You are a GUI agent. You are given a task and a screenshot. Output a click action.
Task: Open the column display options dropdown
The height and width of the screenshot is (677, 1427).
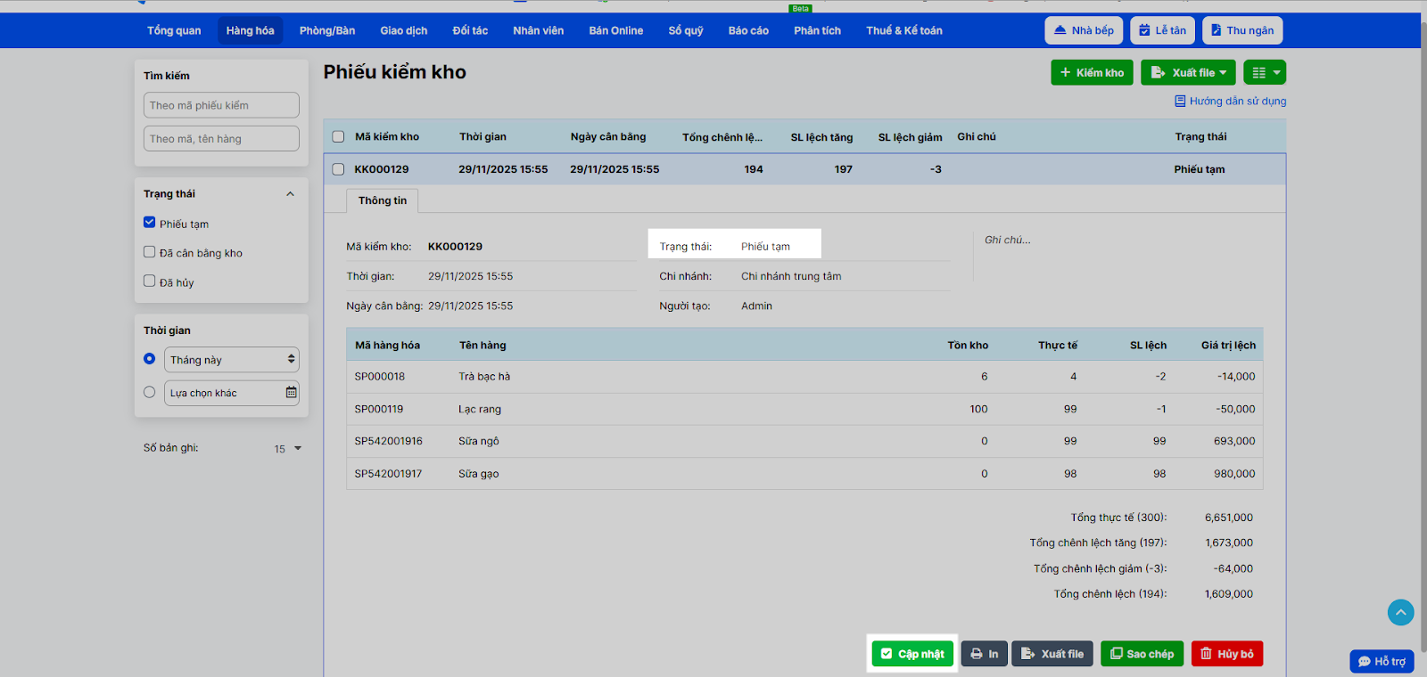pos(1265,72)
